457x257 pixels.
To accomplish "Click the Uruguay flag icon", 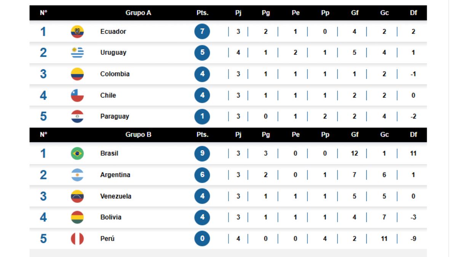I will pyautogui.click(x=77, y=53).
